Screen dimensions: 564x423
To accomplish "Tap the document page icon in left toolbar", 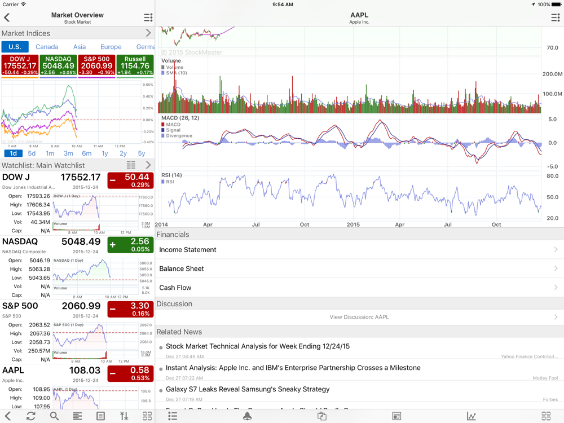I will pyautogui.click(x=101, y=416).
